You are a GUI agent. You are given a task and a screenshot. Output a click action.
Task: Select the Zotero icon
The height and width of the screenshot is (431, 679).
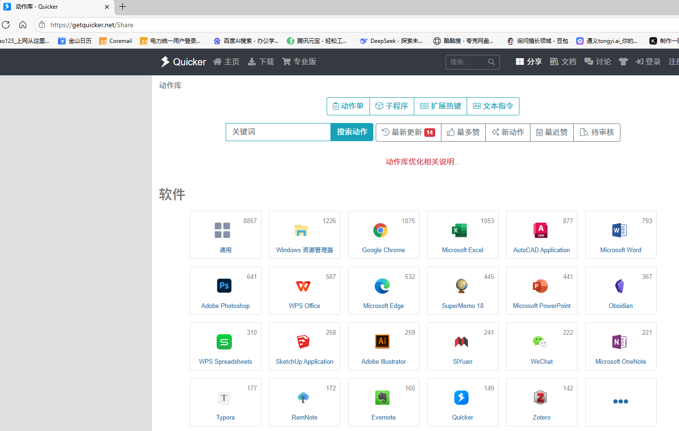click(540, 398)
